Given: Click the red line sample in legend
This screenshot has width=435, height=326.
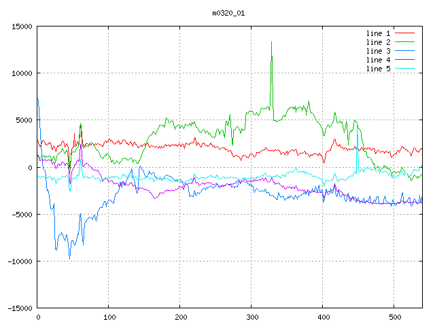Looking at the screenshot, I should coord(405,33).
